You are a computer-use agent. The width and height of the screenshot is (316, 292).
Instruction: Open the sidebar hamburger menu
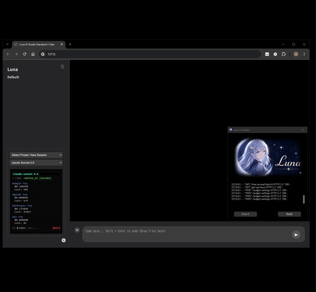point(63,66)
